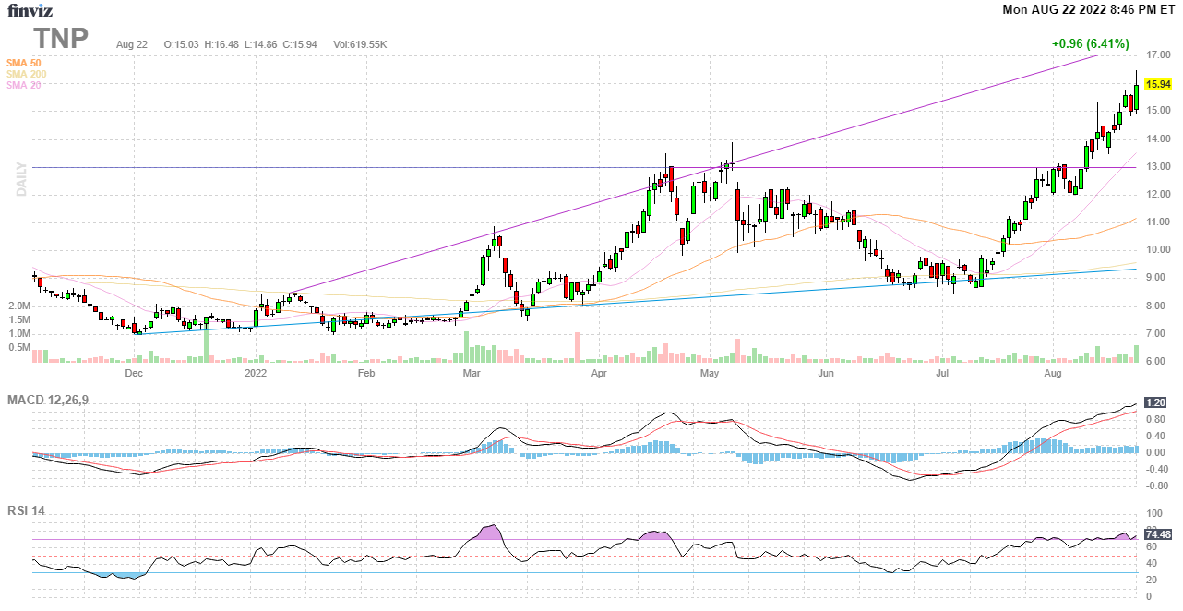
Task: Click the 13.00 price axis label
Action: [1158, 167]
